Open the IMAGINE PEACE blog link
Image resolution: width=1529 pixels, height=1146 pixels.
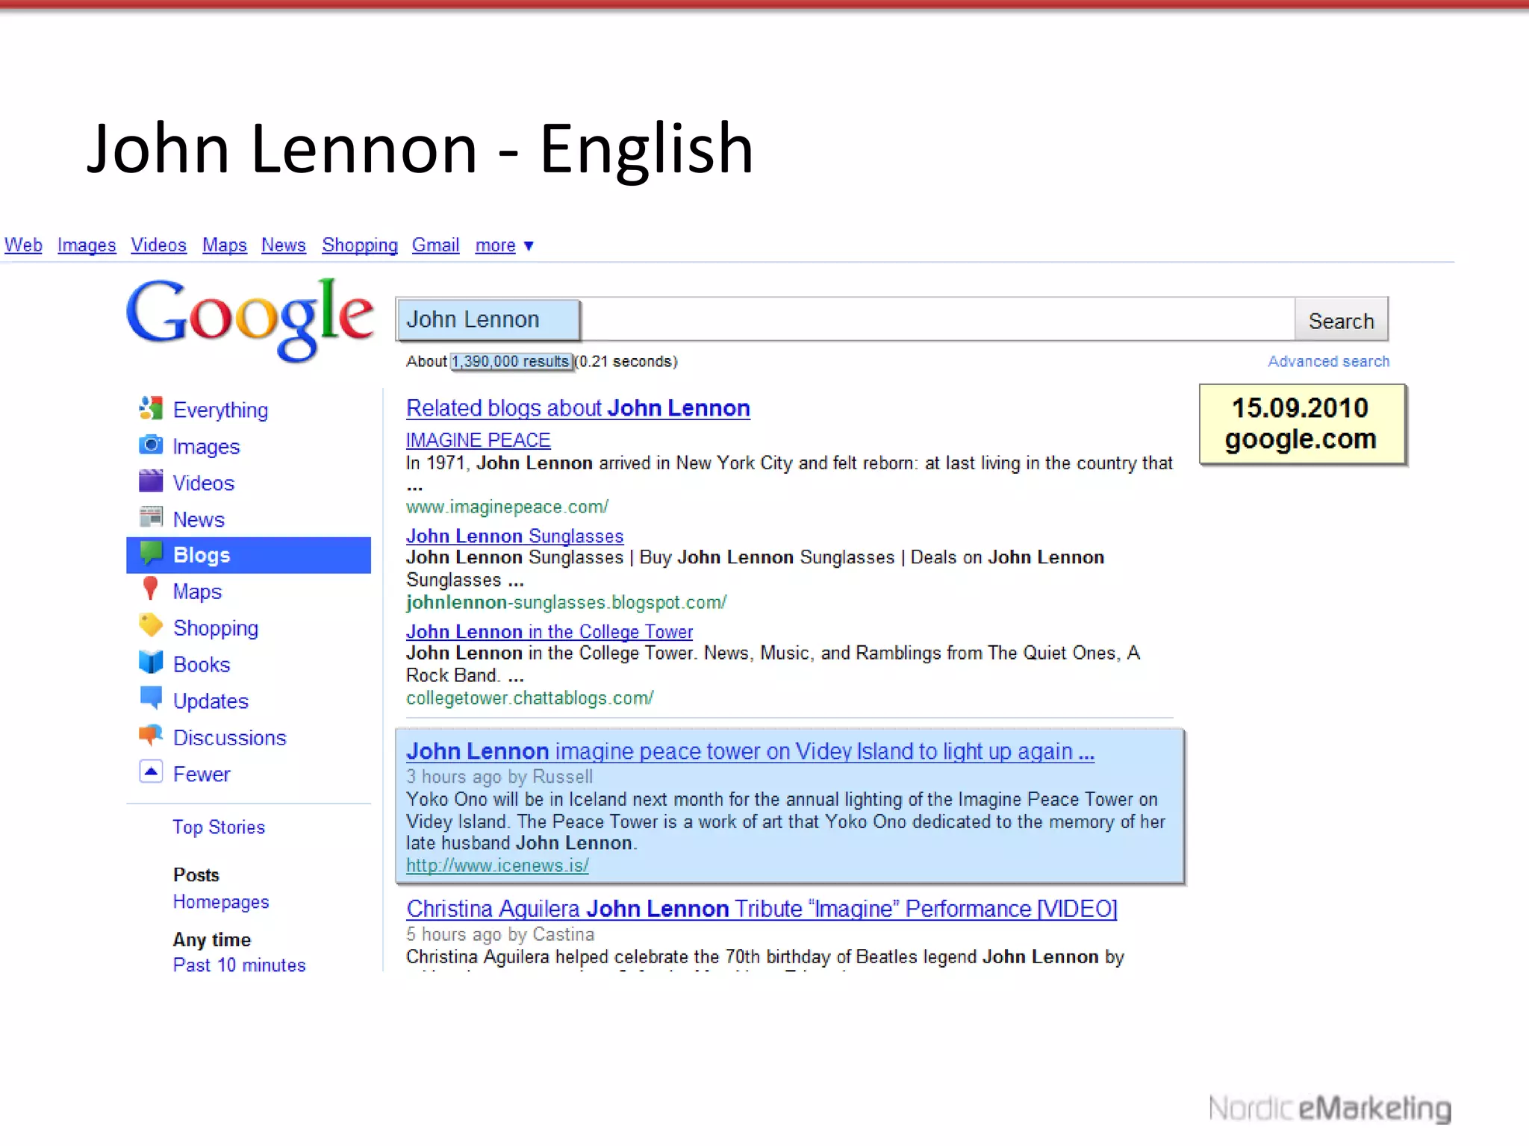[478, 440]
